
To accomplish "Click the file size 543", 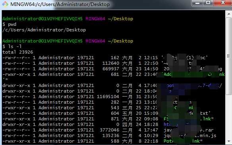I will (x=115, y=108).
